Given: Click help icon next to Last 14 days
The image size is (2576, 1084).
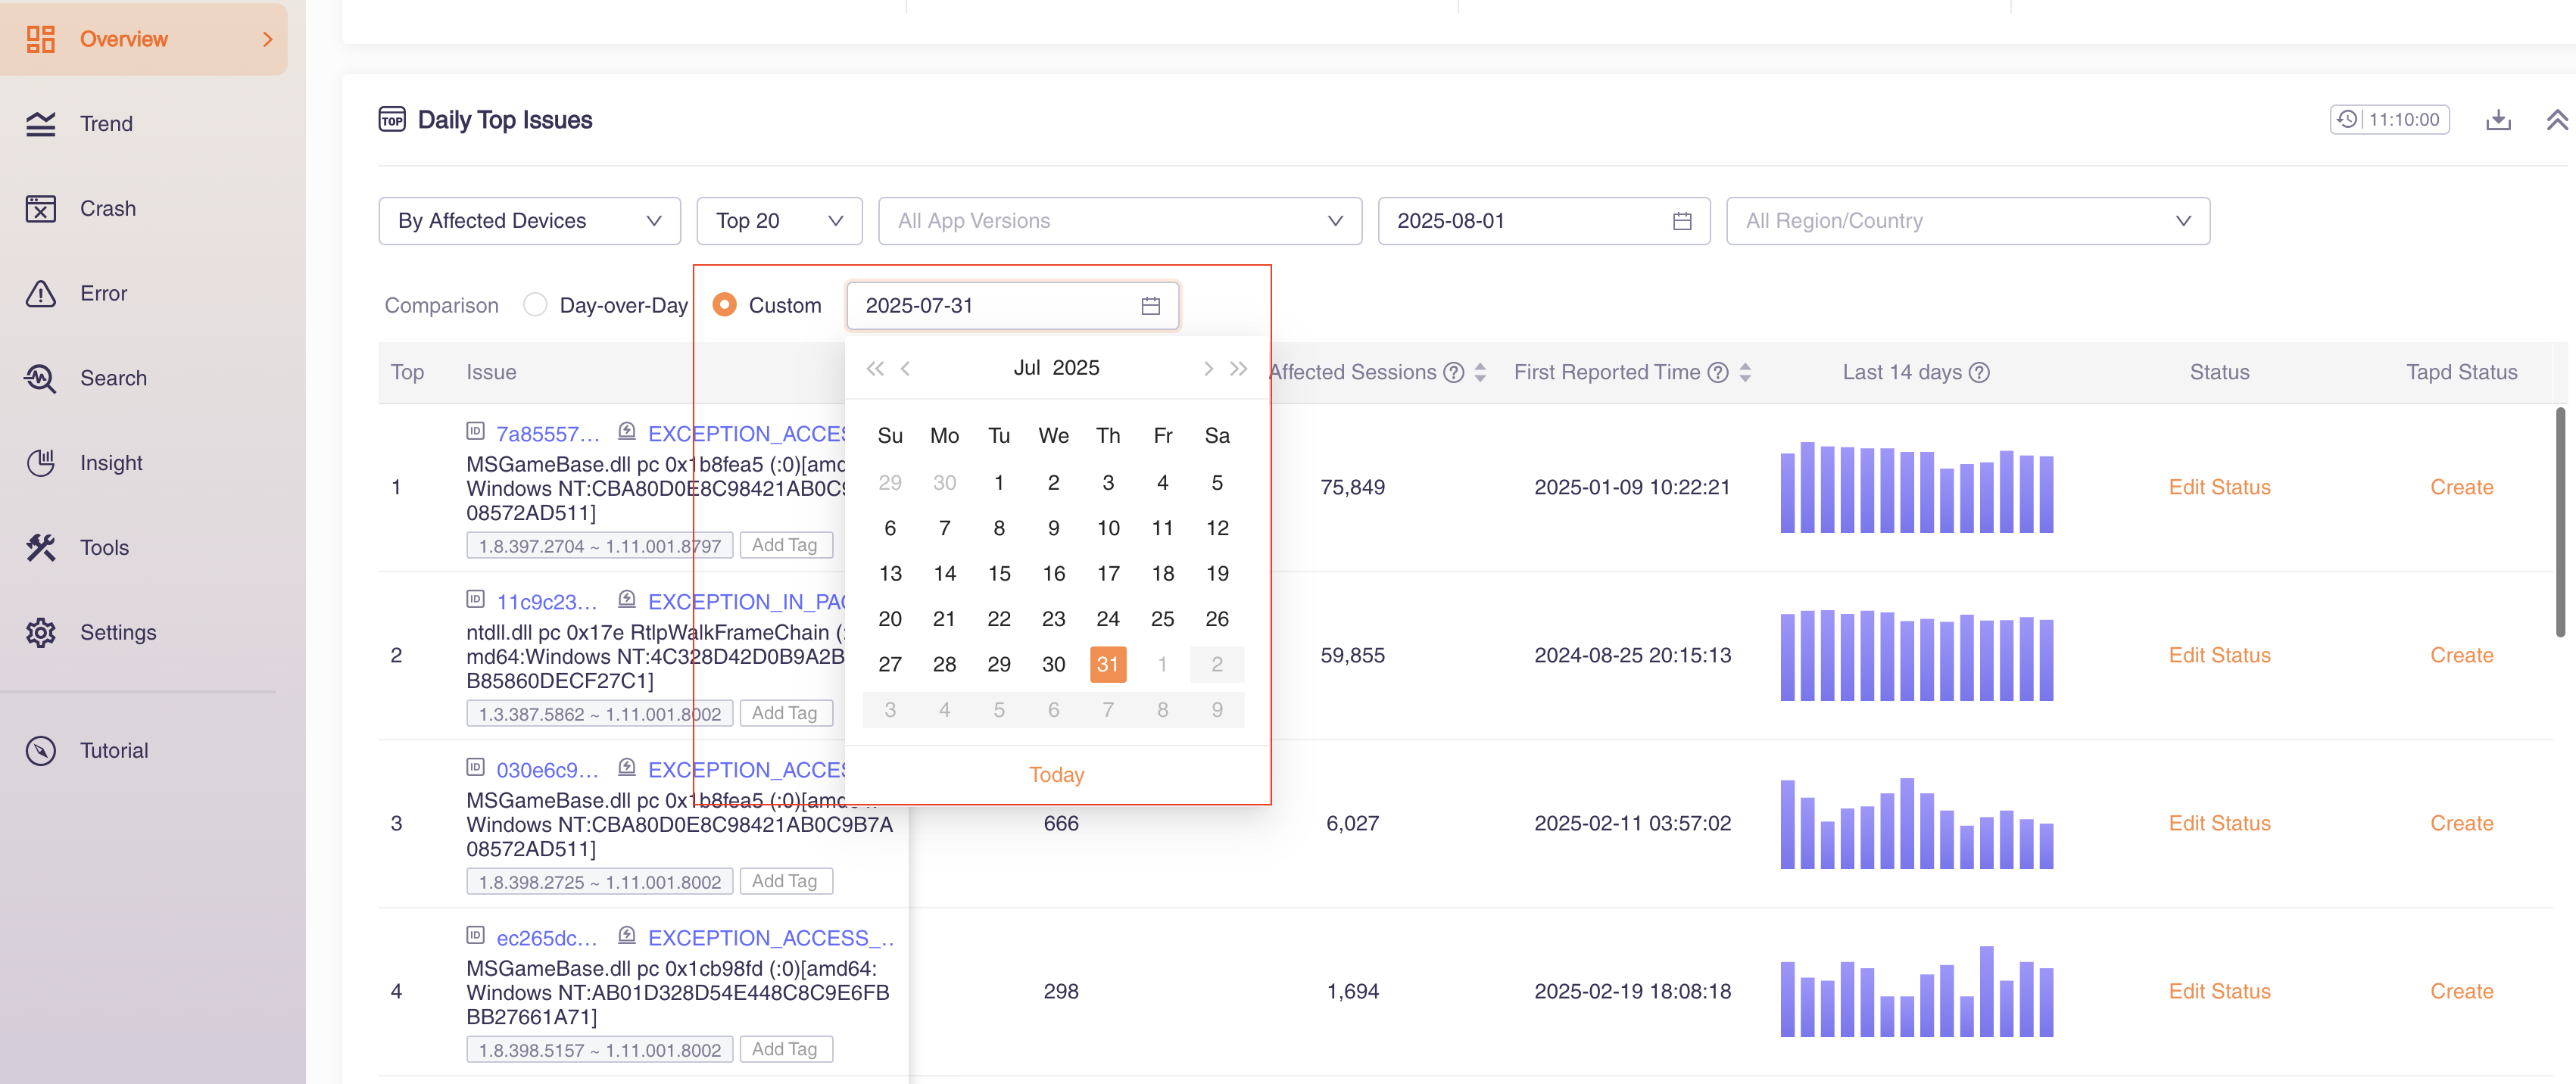Looking at the screenshot, I should tap(1978, 373).
